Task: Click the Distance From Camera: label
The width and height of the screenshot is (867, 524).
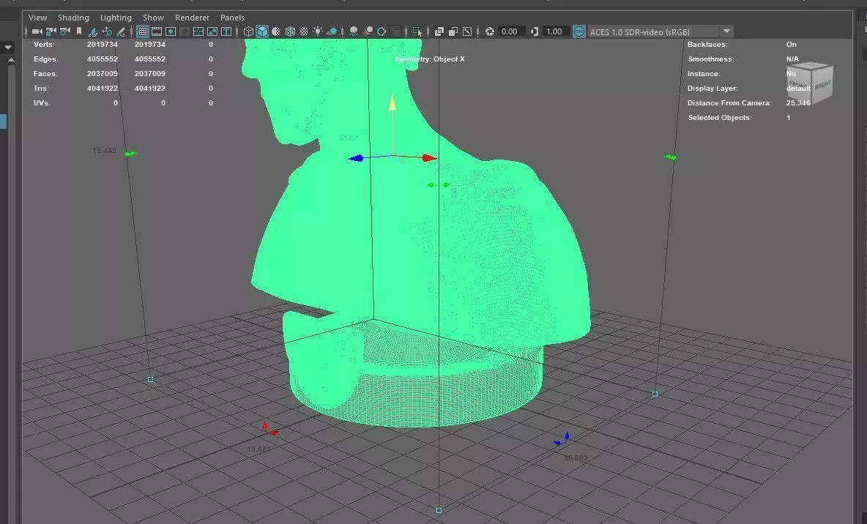Action: point(729,102)
